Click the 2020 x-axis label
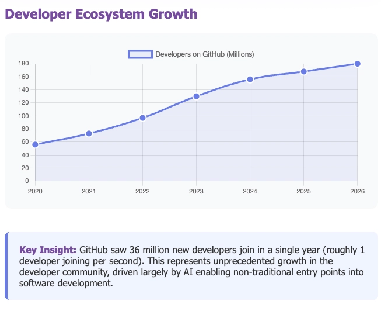The height and width of the screenshot is (311, 381). point(35,191)
